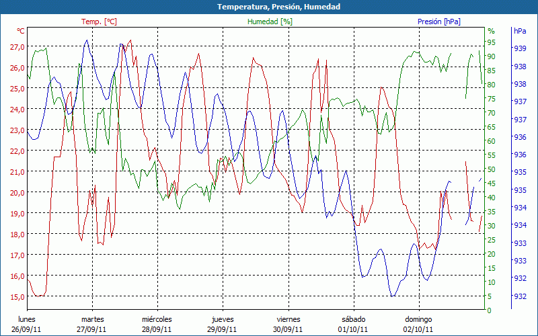This screenshot has width=538, height=336.
Task: Click the chart title Temperatura, Presión, Humedad
Action: coord(269,7)
